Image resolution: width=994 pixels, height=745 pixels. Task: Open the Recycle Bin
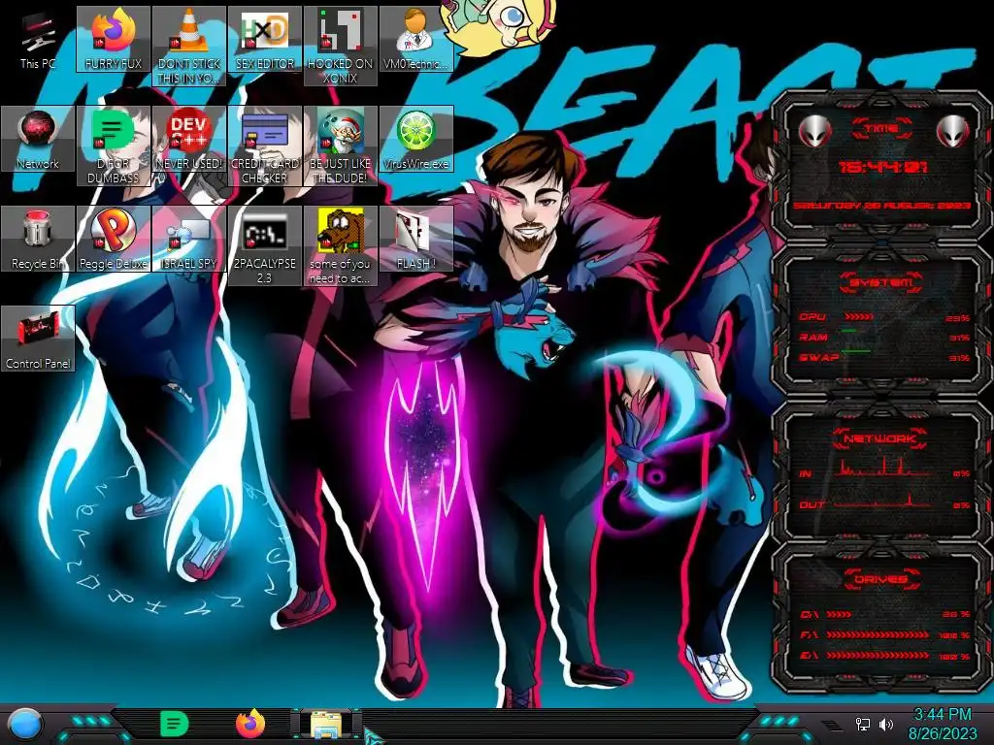tap(38, 239)
